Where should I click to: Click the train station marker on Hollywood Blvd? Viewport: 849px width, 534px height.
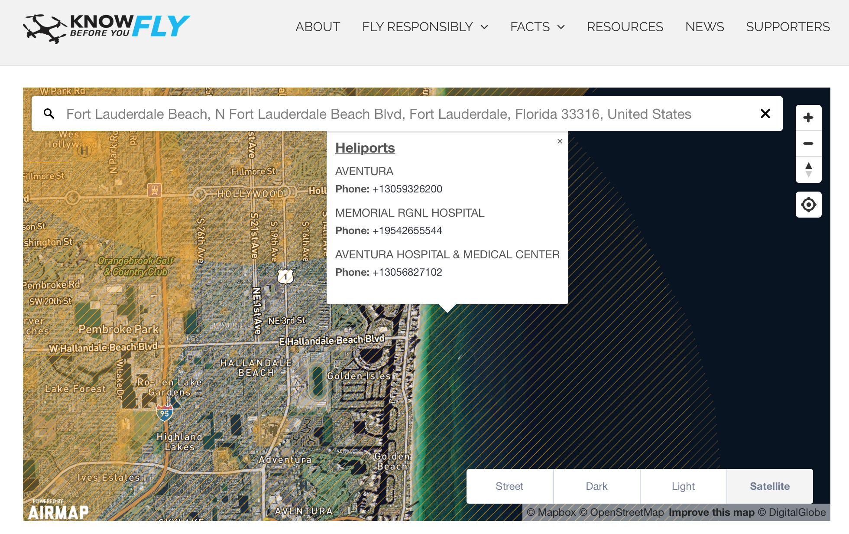click(x=155, y=190)
